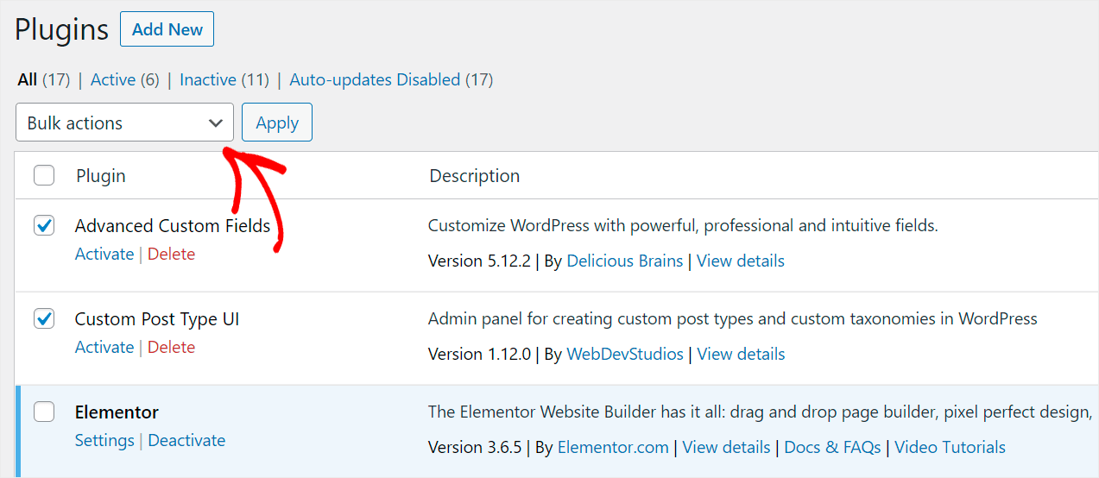View details for Custom Post Type UI

click(741, 354)
